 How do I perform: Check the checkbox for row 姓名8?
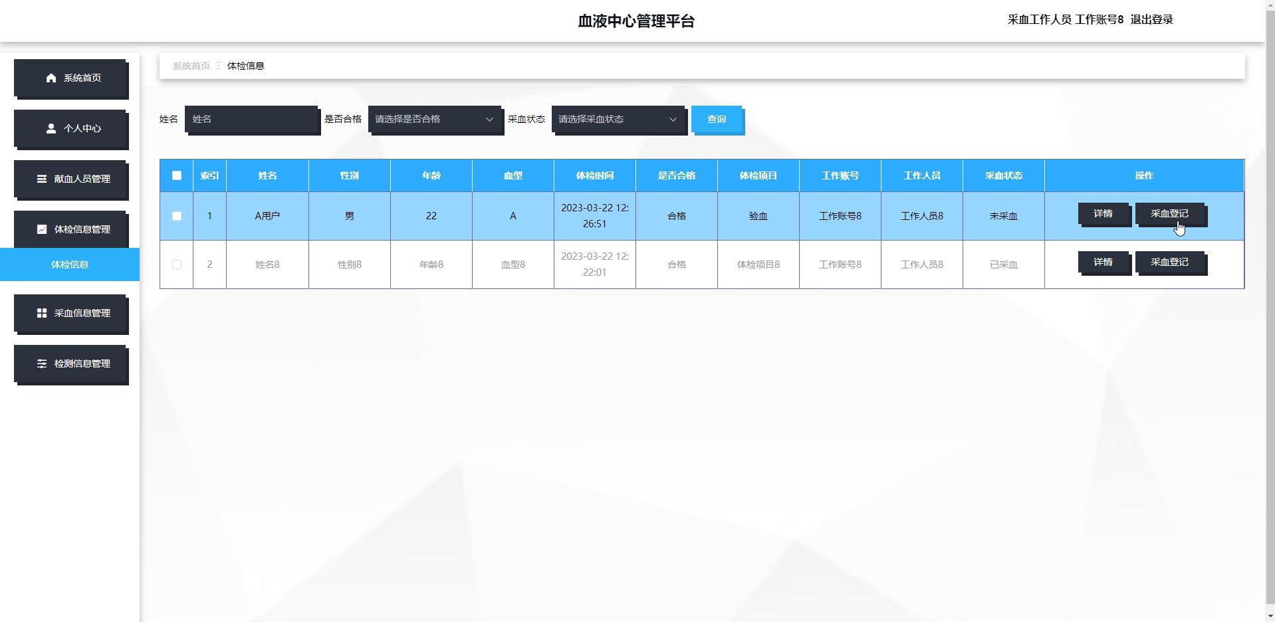pos(177,264)
